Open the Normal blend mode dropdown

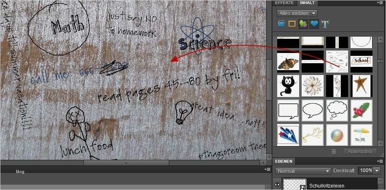click(303, 171)
